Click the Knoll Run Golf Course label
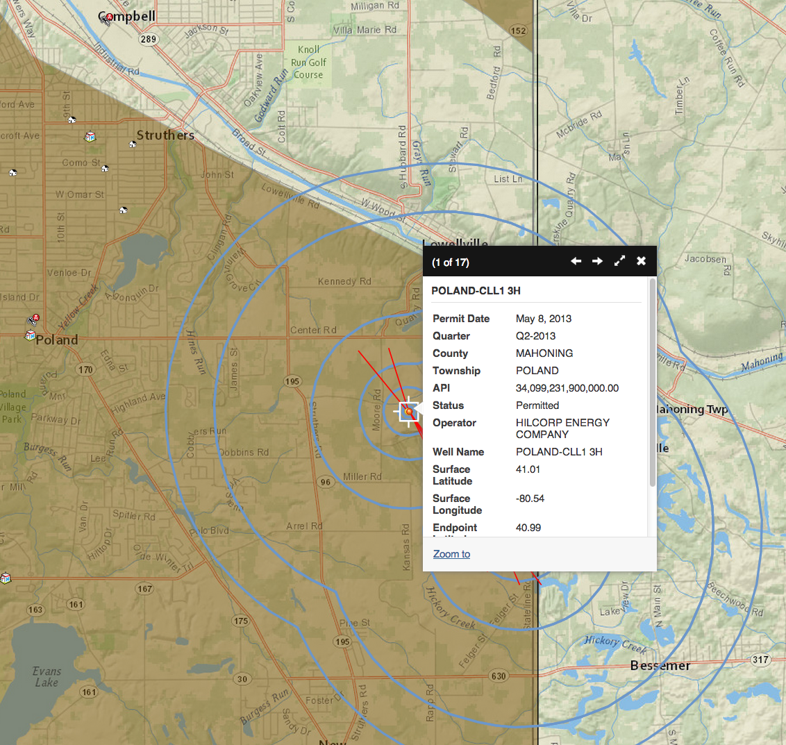 (x=308, y=62)
